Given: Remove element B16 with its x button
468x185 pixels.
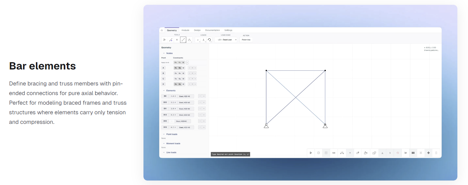Looking at the screenshot, I should click(x=203, y=121).
